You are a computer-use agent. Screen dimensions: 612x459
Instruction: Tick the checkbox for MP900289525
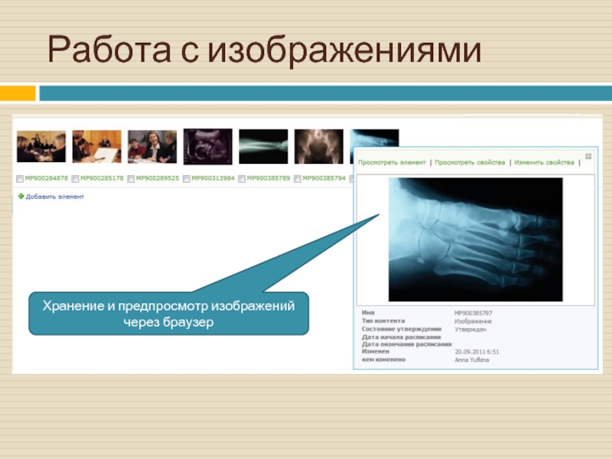(x=131, y=179)
